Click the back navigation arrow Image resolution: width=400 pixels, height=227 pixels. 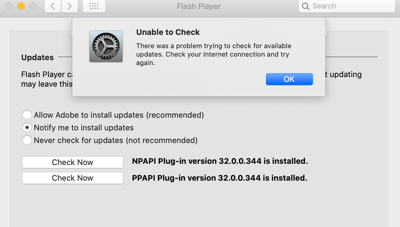(x=53, y=6)
